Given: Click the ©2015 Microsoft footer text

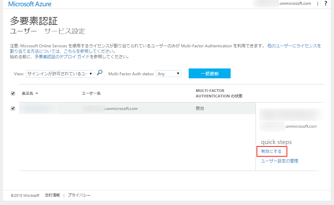Looking at the screenshot, I should tap(25, 195).
